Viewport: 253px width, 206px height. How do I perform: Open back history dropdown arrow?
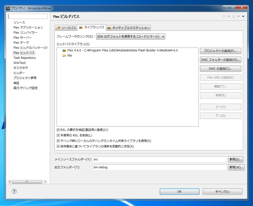229,16
